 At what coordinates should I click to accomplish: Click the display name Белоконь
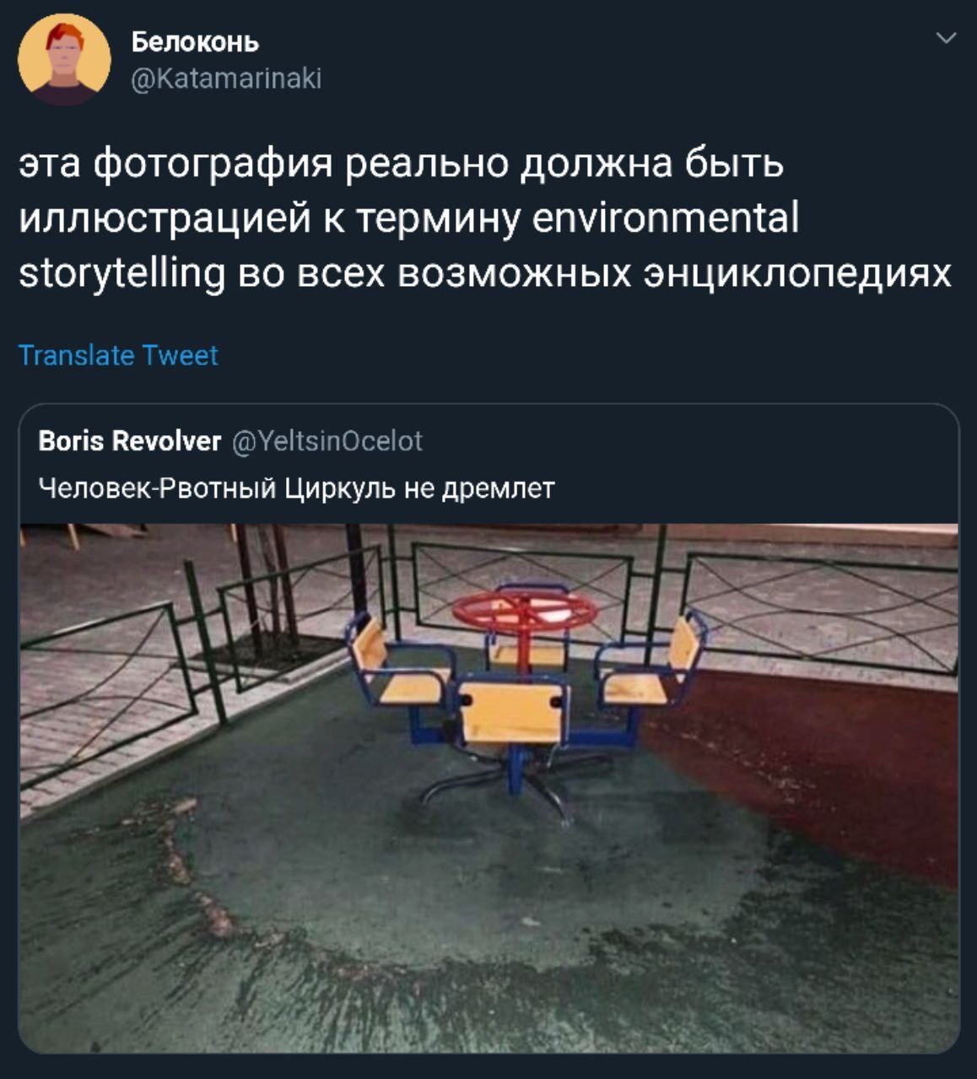click(x=195, y=41)
